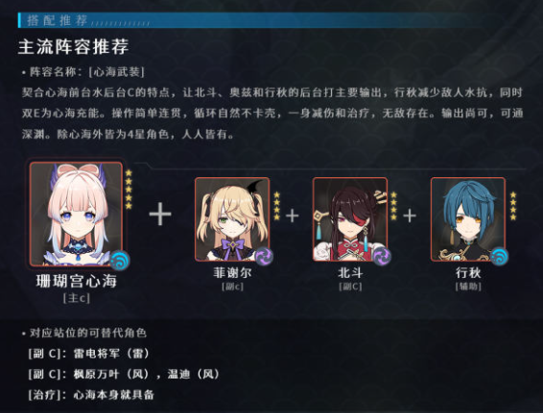
Task: Click Hydro element icon on Xingqiu's card
Action: click(x=500, y=256)
